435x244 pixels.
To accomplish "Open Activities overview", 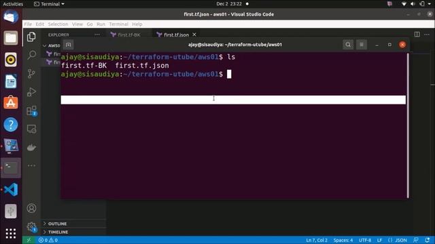I will (13, 4).
